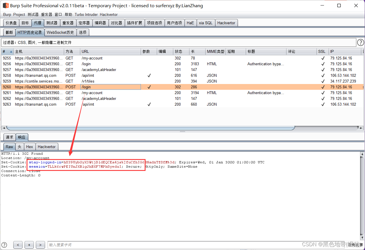Sort by the 方法 column header
This screenshot has height=250, width=365.
pyautogui.click(x=72, y=51)
